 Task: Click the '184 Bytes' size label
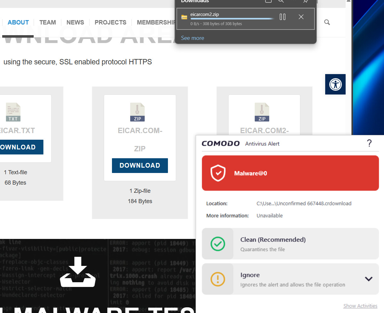140,201
